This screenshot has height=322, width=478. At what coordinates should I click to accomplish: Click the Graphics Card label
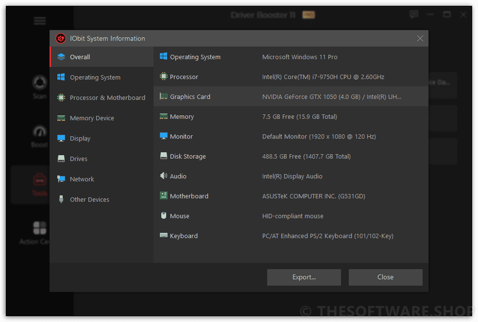click(x=190, y=97)
